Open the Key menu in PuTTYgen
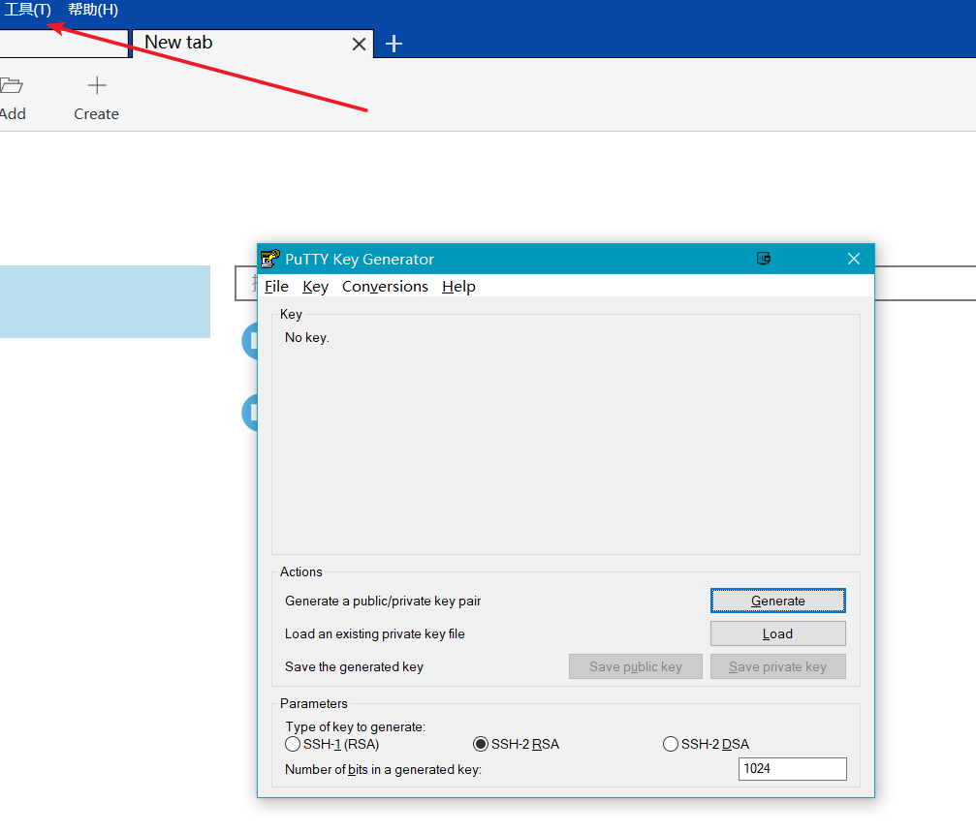Viewport: 976px width, 833px height. [x=315, y=286]
